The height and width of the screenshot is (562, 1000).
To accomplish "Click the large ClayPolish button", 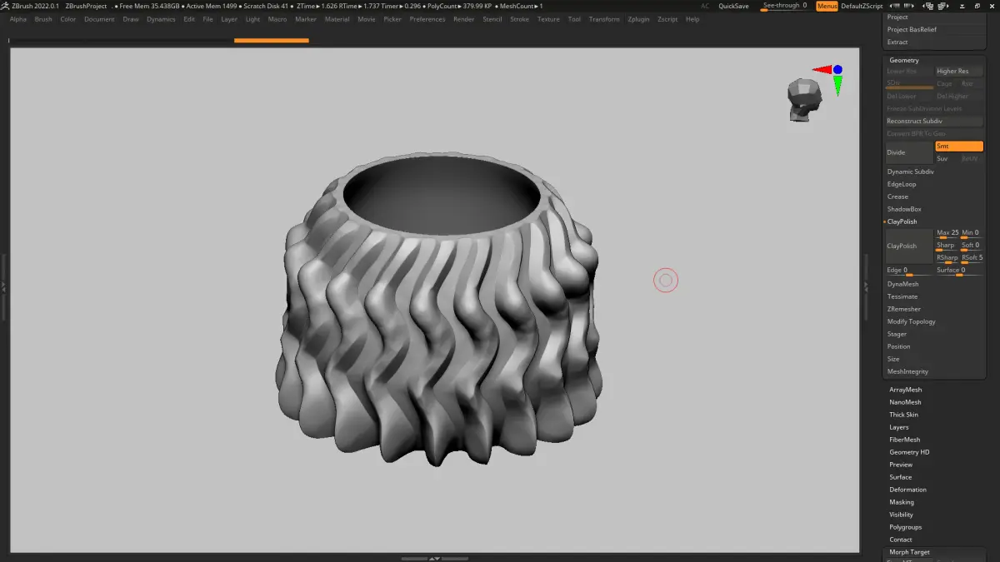I will pyautogui.click(x=909, y=246).
